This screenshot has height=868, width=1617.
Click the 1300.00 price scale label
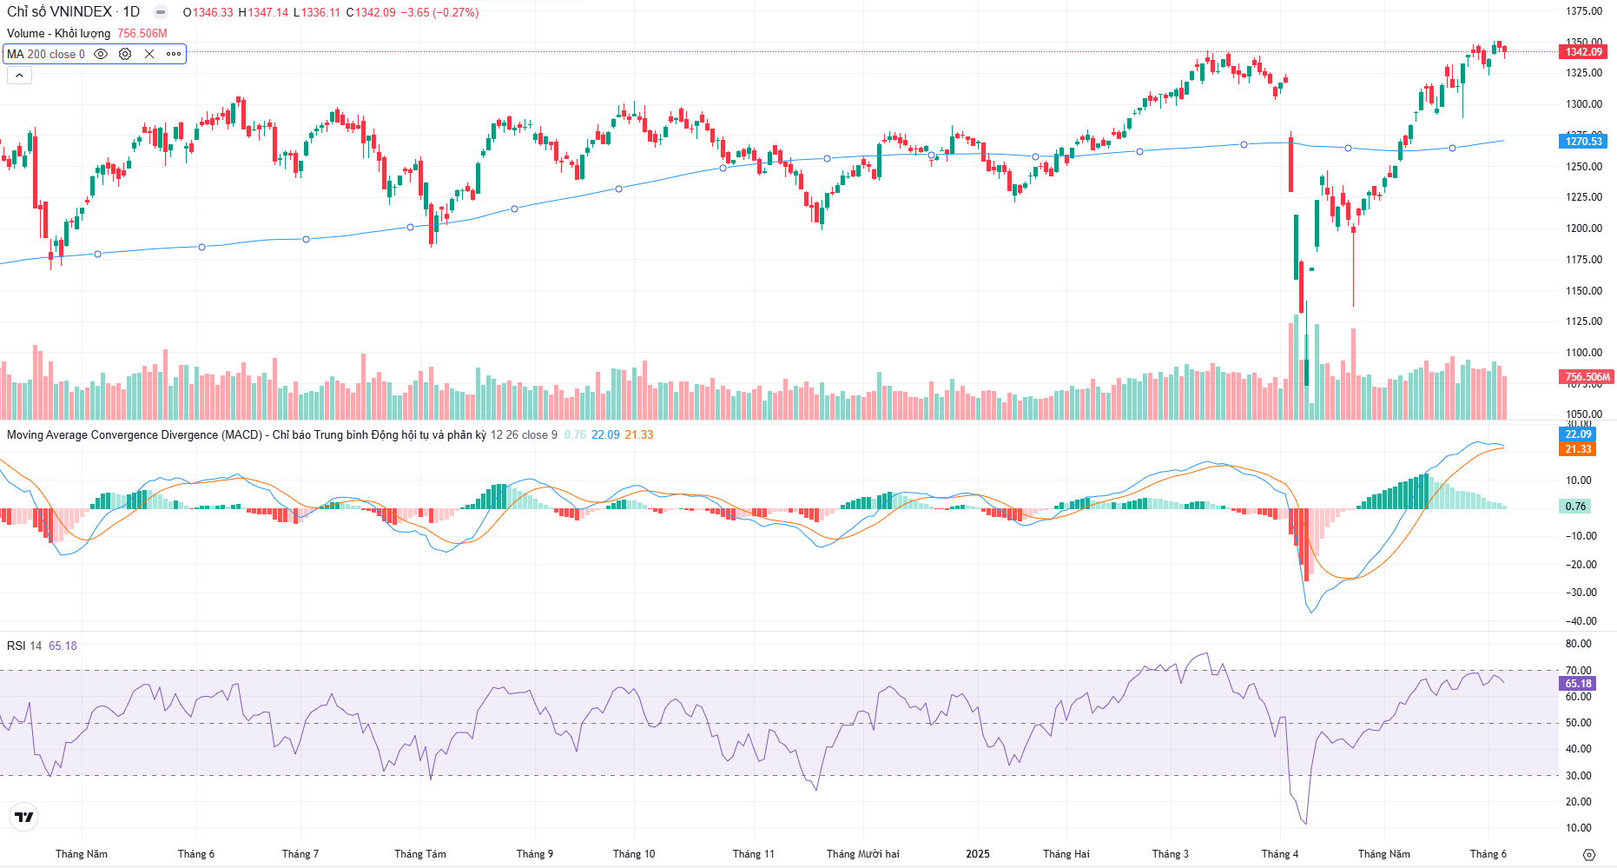(1584, 103)
